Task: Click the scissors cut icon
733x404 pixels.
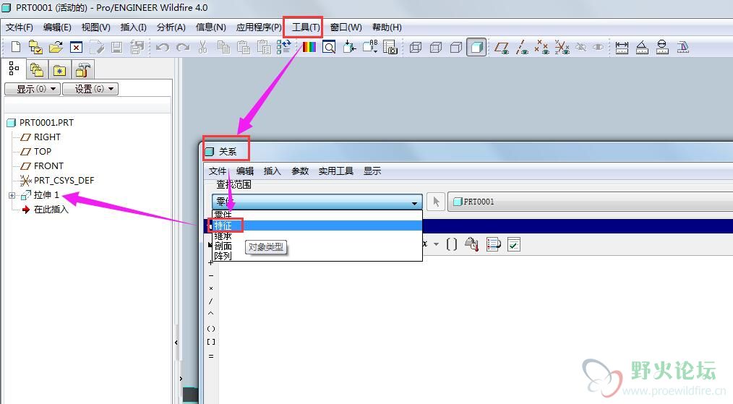Action: (x=203, y=47)
